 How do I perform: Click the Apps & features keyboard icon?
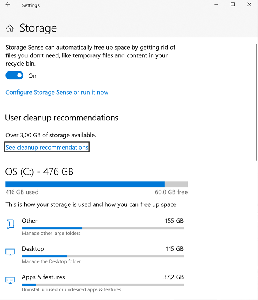(x=11, y=280)
